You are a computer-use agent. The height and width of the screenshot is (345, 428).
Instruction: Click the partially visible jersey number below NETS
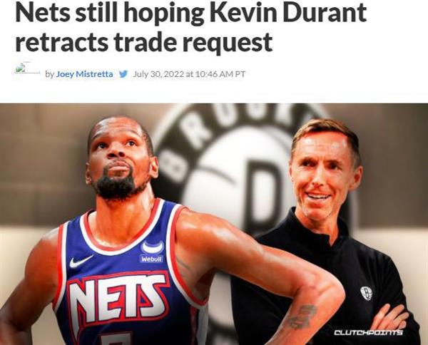click(x=116, y=339)
